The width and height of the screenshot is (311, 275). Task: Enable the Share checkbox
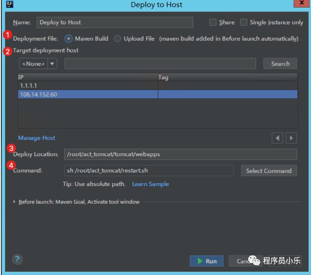coord(213,22)
